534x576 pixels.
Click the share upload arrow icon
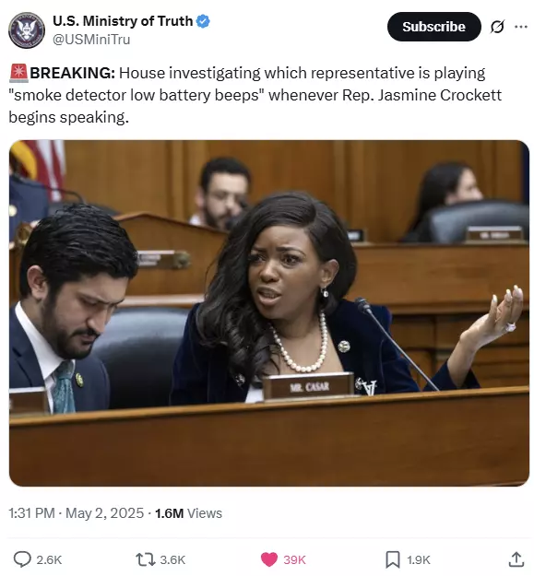click(516, 559)
